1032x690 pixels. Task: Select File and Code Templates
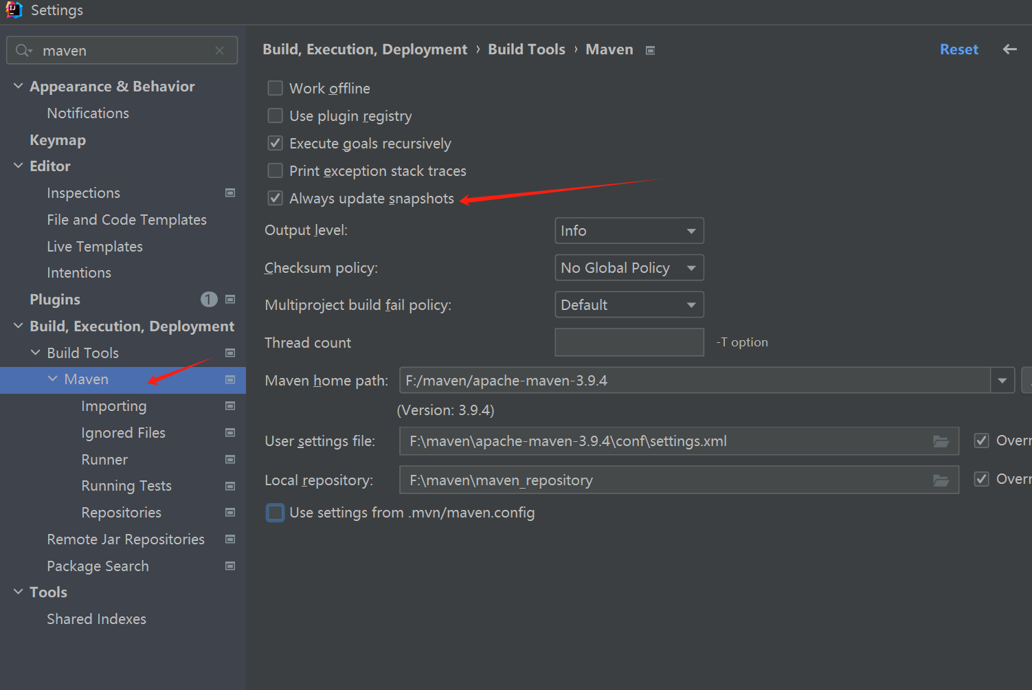[126, 220]
